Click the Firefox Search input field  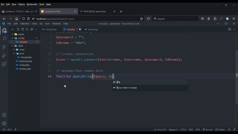click(x=175, y=19)
